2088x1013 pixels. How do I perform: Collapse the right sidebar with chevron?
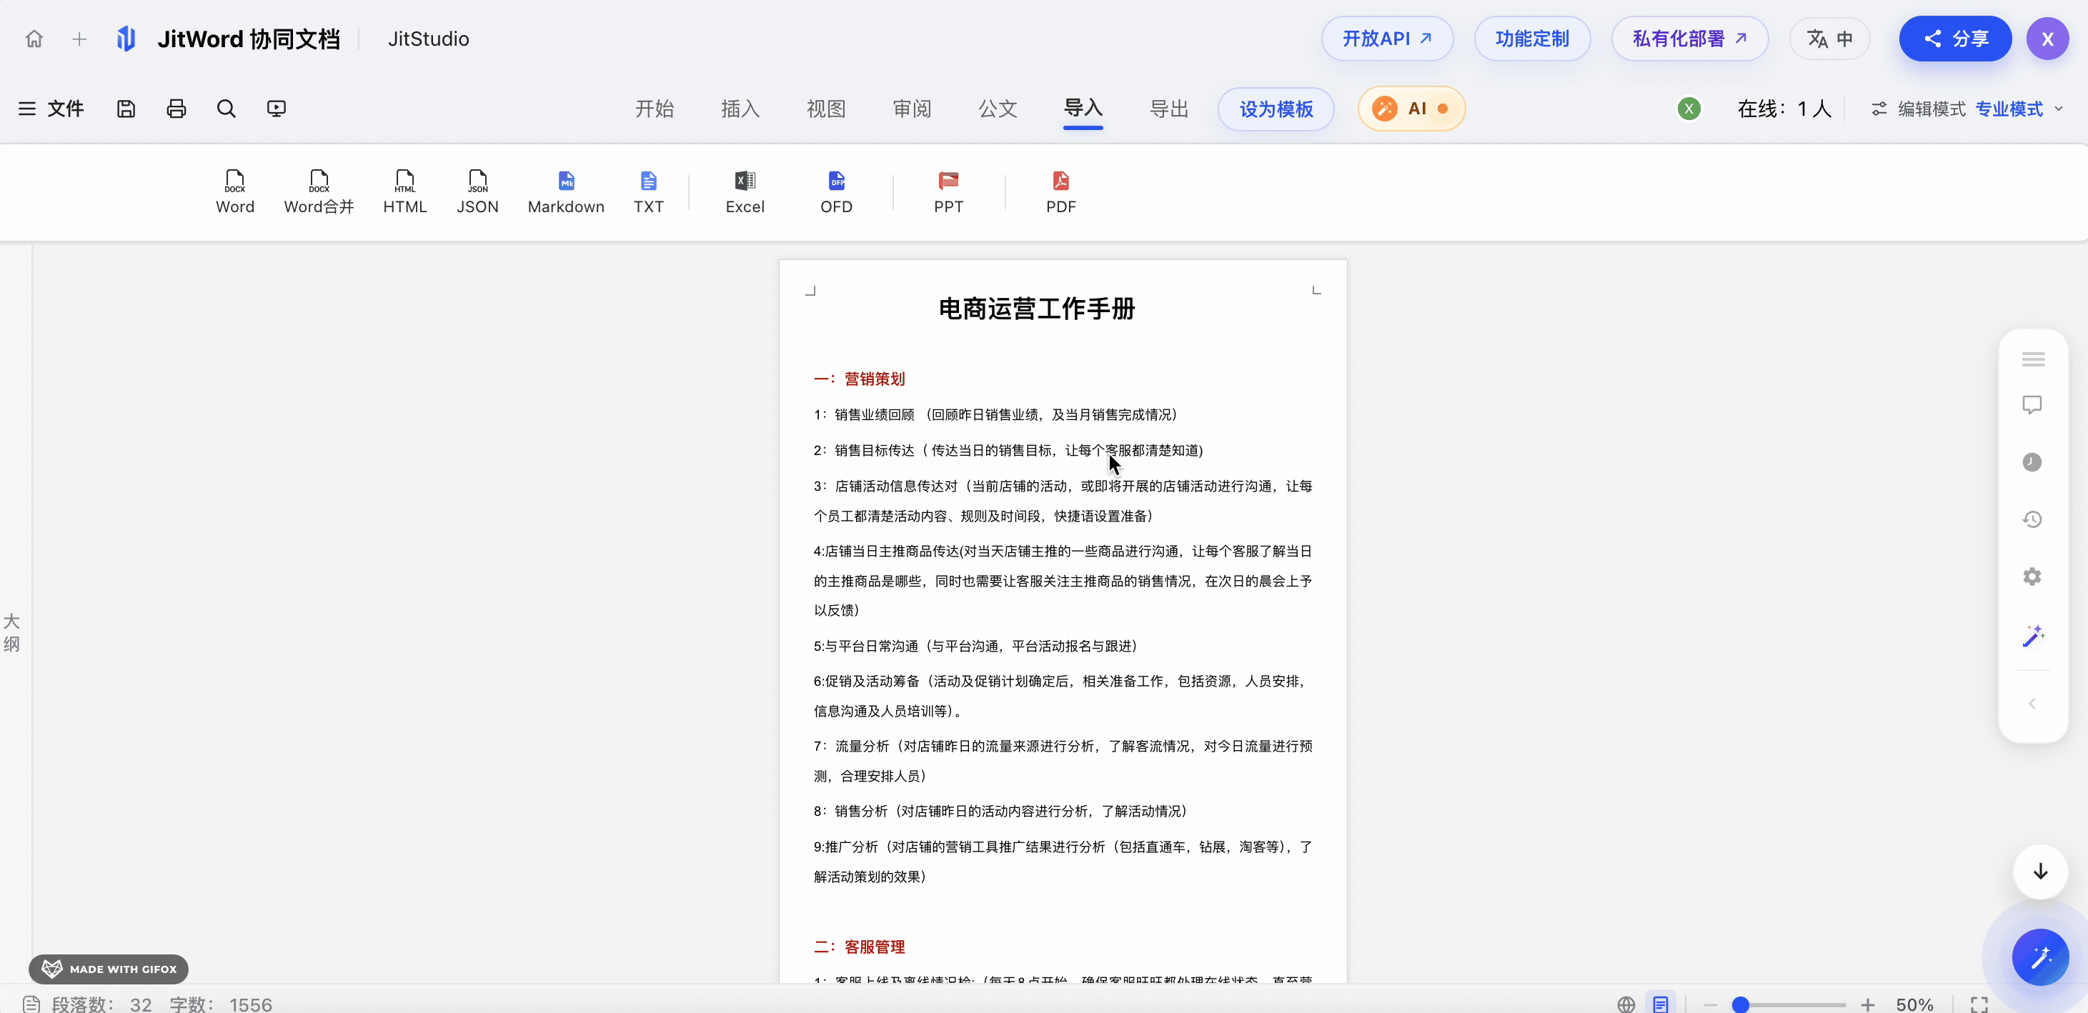[x=2032, y=704]
